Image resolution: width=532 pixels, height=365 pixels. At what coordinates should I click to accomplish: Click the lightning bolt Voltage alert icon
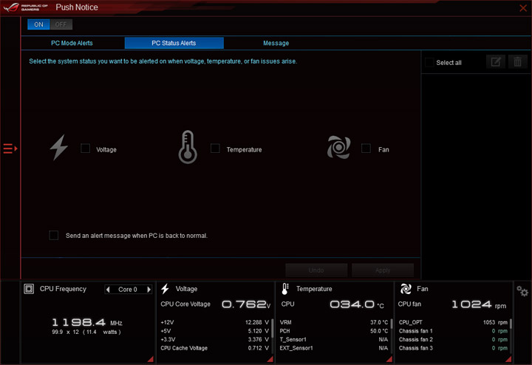click(59, 148)
